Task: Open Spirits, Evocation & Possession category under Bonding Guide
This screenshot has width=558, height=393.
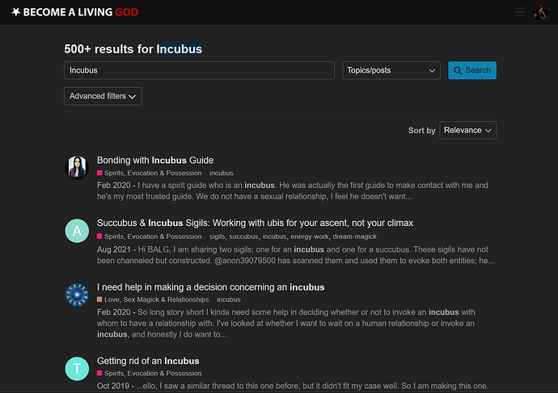Action: coord(149,173)
